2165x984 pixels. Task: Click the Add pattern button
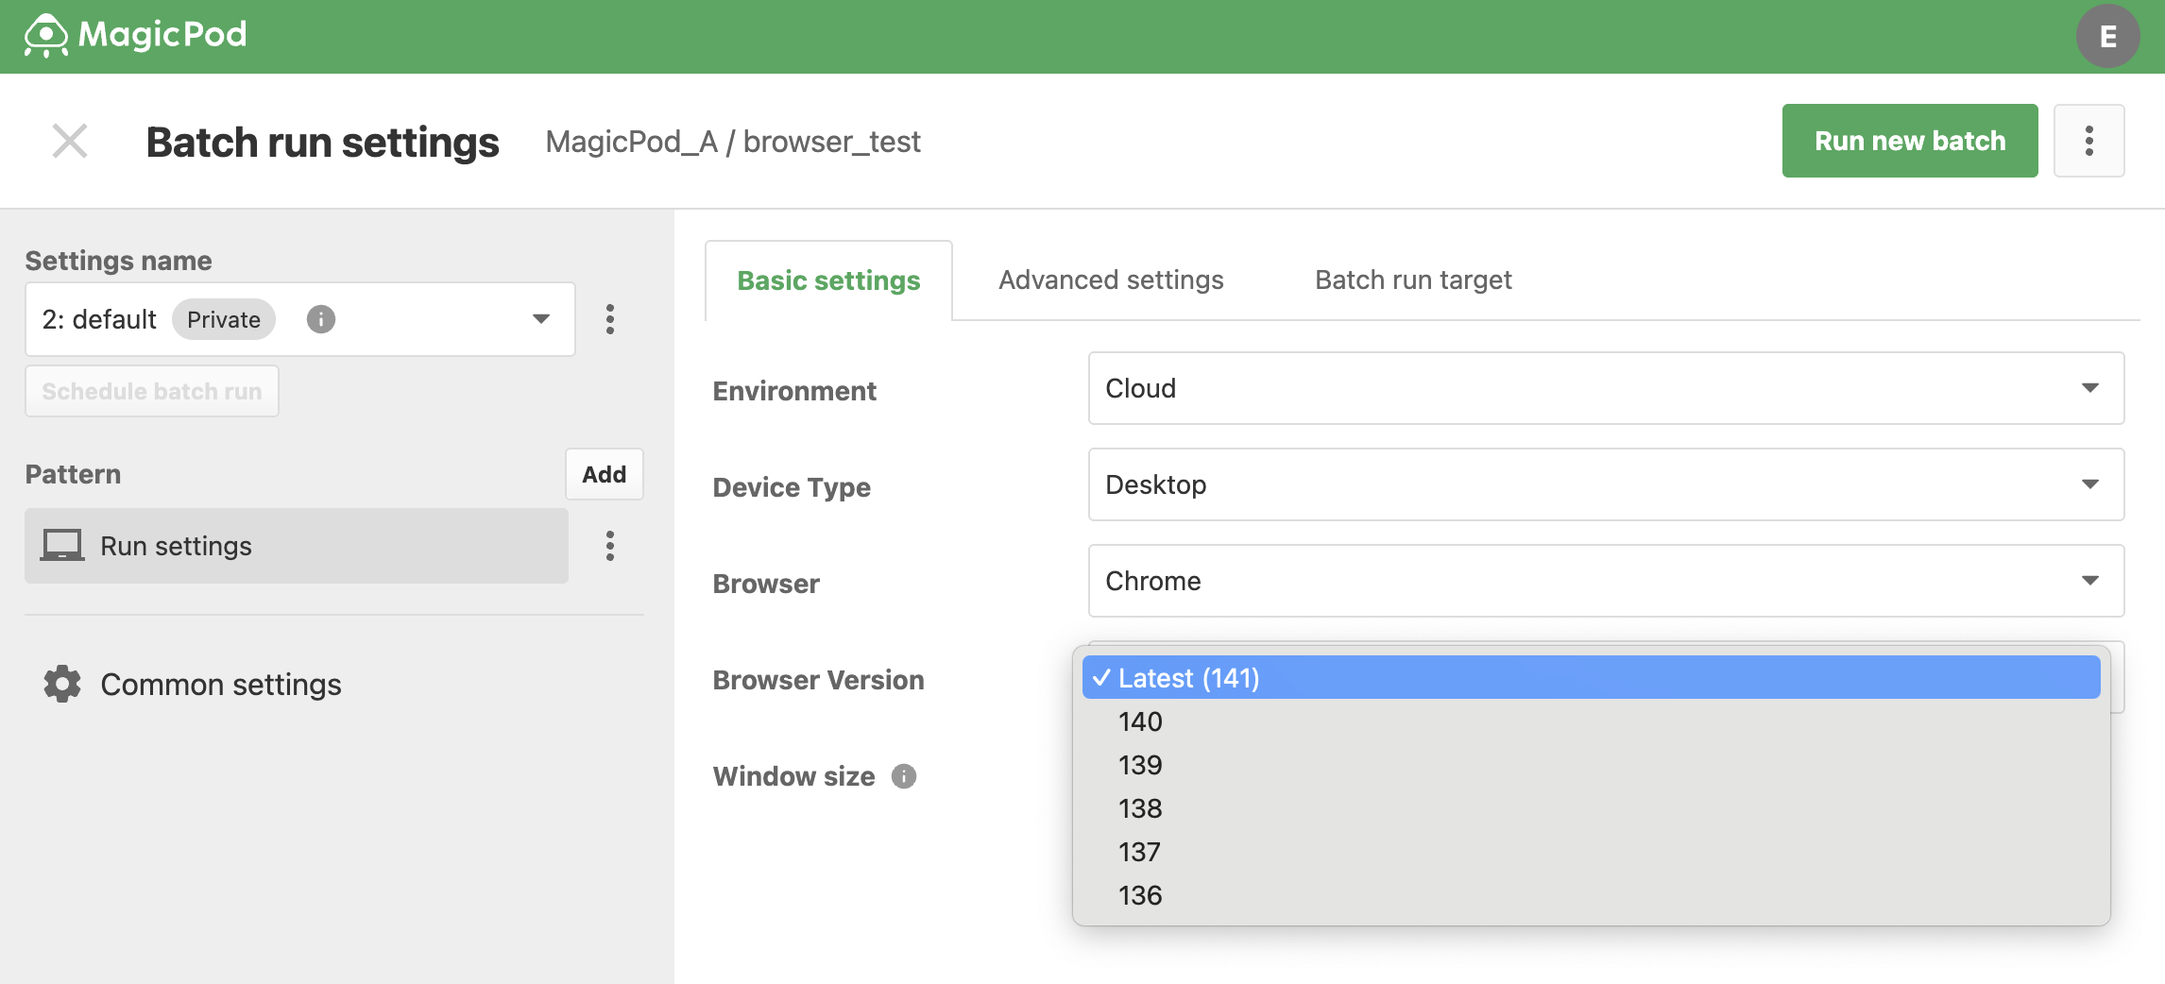click(x=605, y=474)
